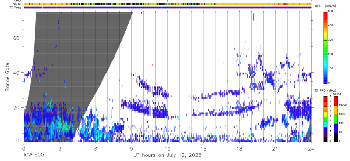Click the x-axis tick label '21'

(275, 149)
